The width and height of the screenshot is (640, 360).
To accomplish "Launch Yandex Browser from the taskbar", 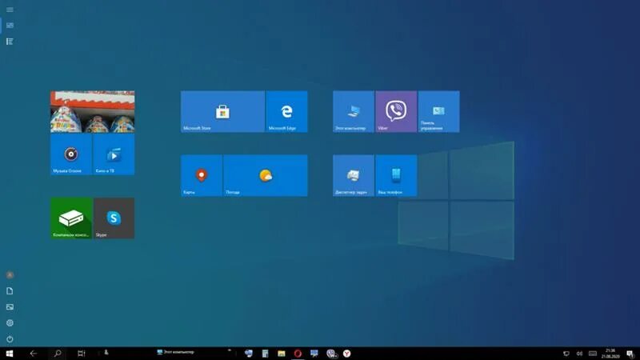I will pos(347,354).
